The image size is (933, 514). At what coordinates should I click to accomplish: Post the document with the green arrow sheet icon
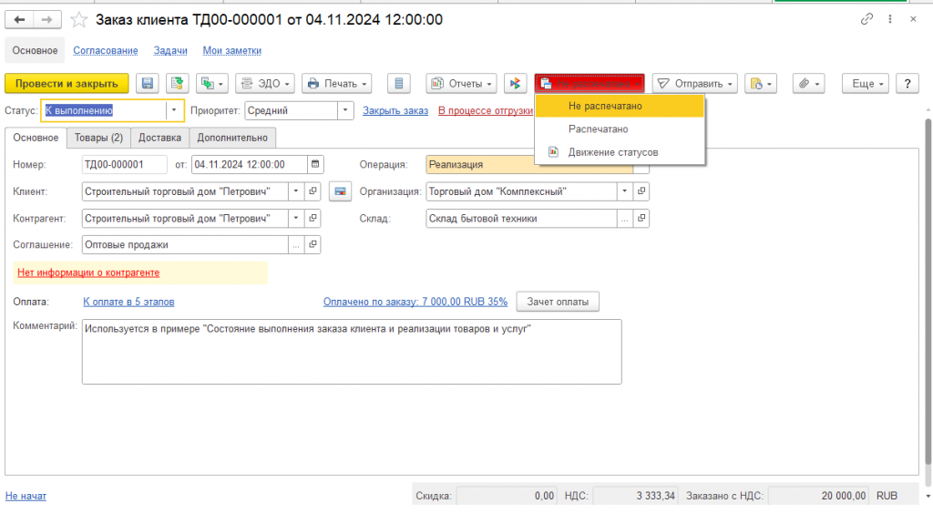coord(177,84)
